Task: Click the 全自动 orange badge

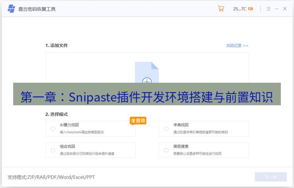Action: [138, 121]
